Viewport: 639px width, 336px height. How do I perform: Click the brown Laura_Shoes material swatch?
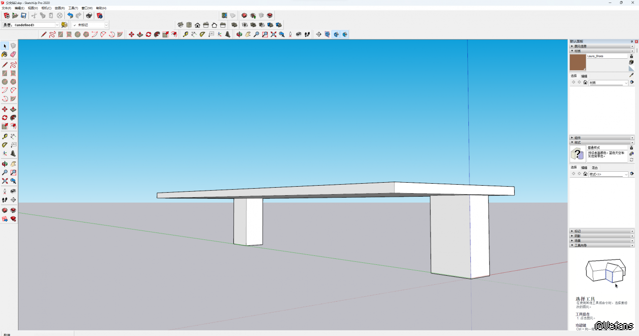pyautogui.click(x=578, y=62)
